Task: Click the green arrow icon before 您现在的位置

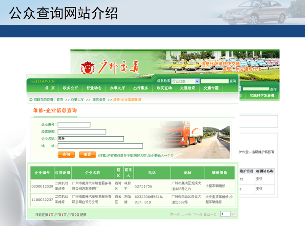Action: (30, 100)
